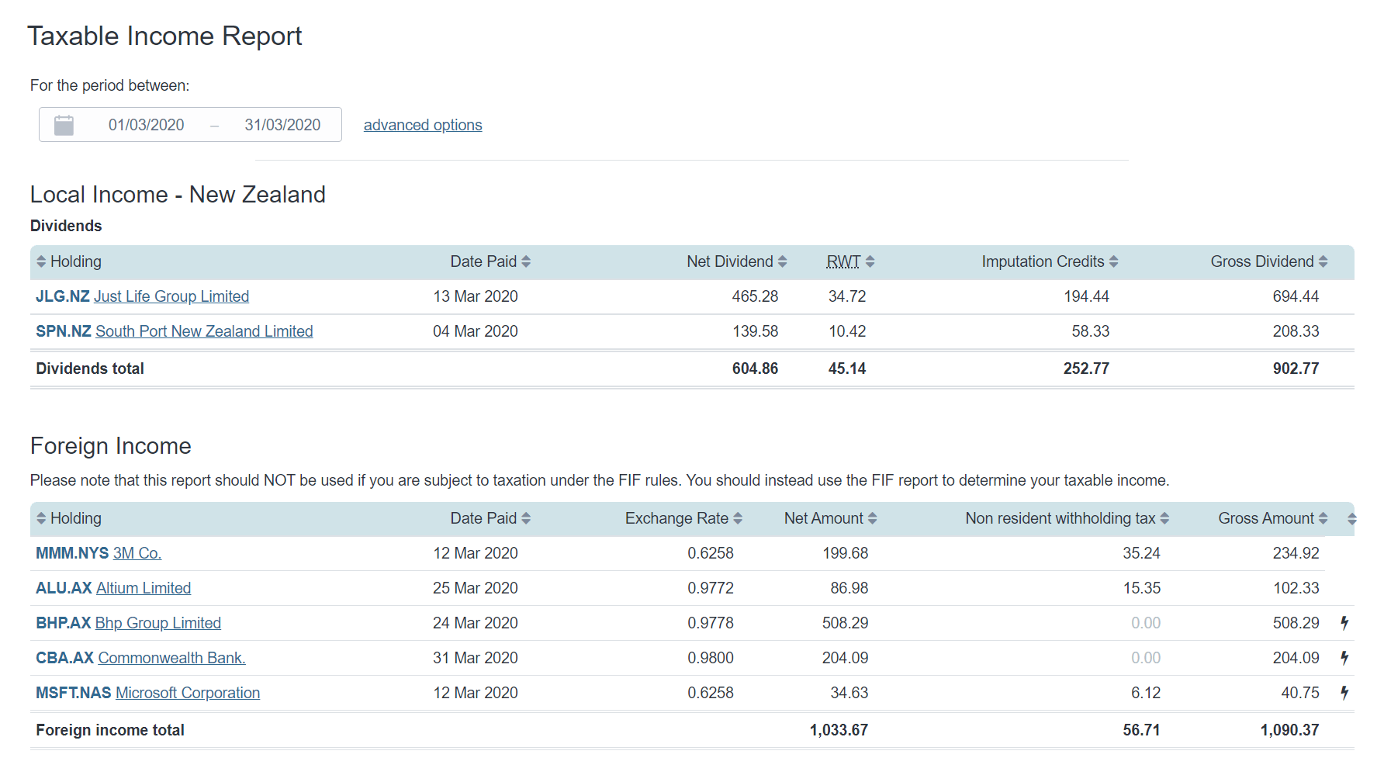Click the BHP.AX ticker code
The height and width of the screenshot is (782, 1384).
tap(64, 623)
